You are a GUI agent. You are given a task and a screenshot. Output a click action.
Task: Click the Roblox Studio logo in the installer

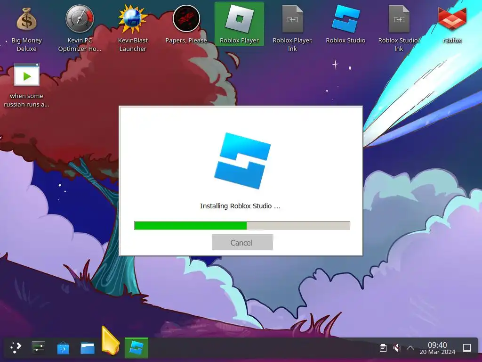(242, 161)
